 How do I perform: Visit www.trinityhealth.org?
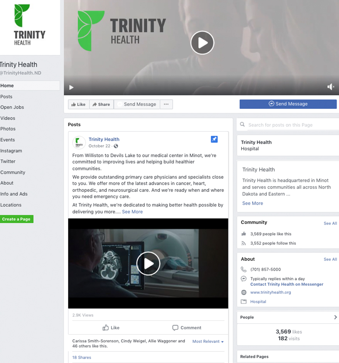point(271,292)
